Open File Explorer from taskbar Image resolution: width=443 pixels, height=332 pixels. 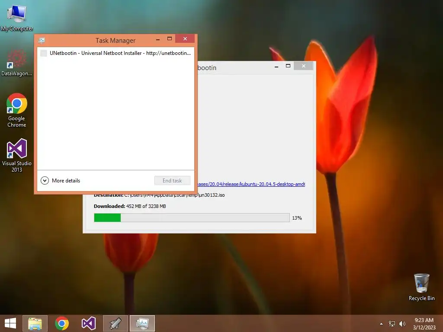pyautogui.click(x=35, y=323)
